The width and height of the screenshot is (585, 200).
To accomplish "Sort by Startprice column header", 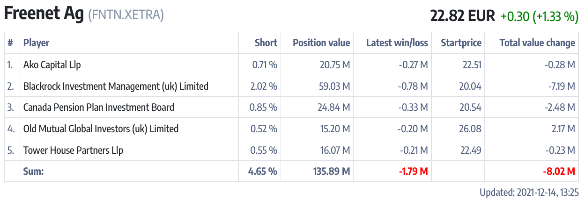I will (x=461, y=43).
